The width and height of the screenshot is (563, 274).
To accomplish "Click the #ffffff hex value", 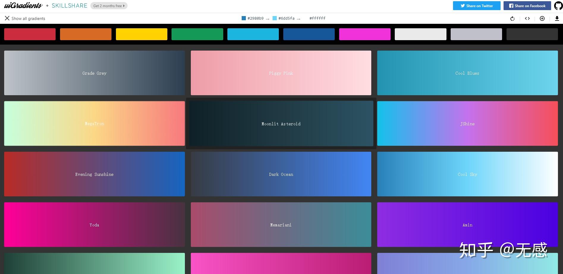I will [x=317, y=18].
